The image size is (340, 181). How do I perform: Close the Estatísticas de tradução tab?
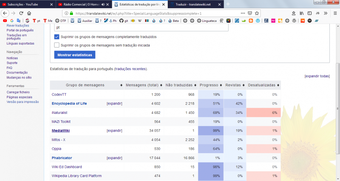[x=164, y=4]
